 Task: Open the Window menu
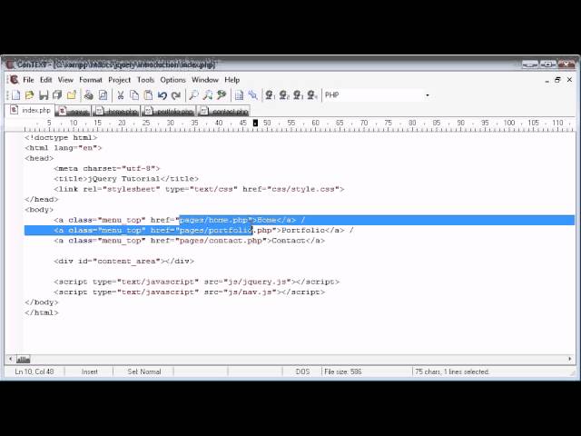pyautogui.click(x=205, y=80)
